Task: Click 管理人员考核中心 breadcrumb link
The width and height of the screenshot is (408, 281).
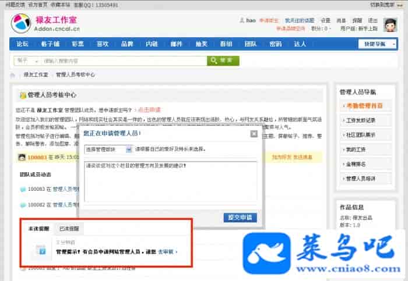Action: coord(75,75)
